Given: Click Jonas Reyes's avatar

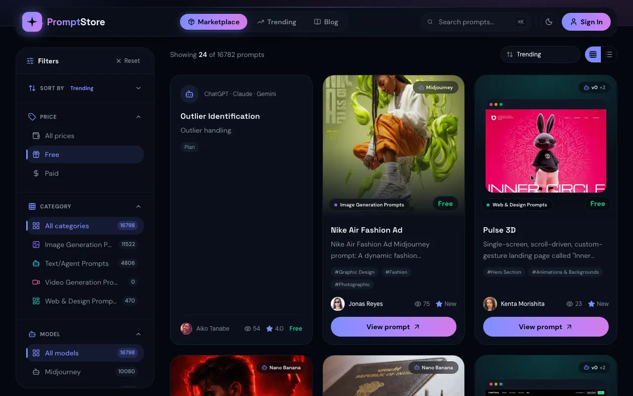Looking at the screenshot, I should point(338,304).
